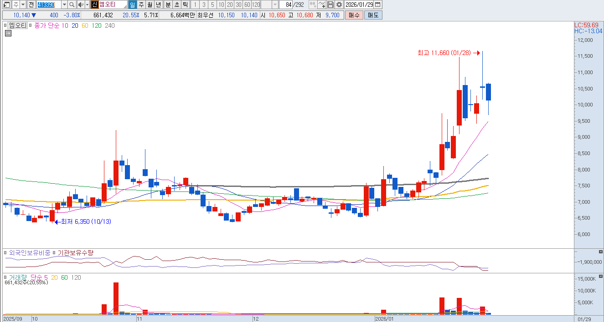
Task: Expand the stock code history dropdown
Action: pos(64,5)
